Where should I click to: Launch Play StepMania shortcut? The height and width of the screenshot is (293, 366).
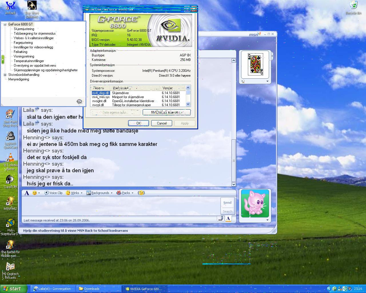click(x=10, y=227)
